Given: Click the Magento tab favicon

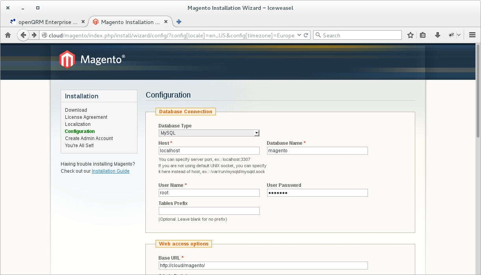Looking at the screenshot, I should point(96,22).
